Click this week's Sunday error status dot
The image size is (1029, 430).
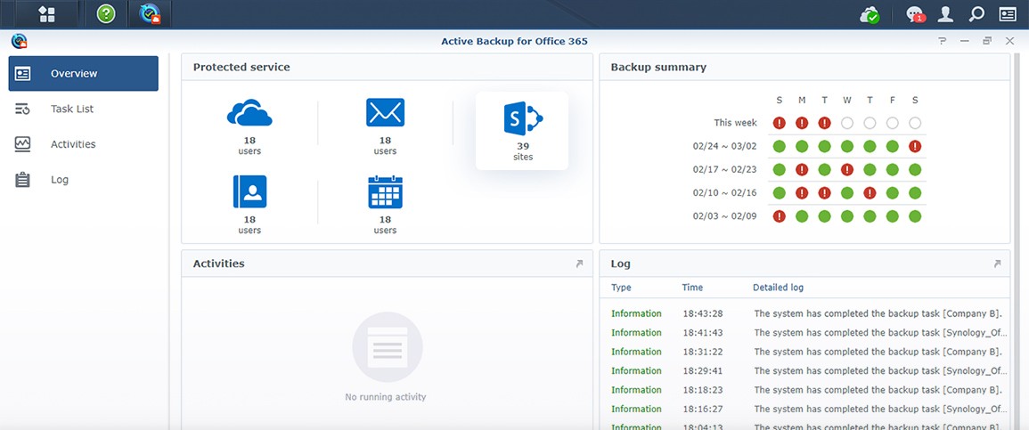pos(779,123)
